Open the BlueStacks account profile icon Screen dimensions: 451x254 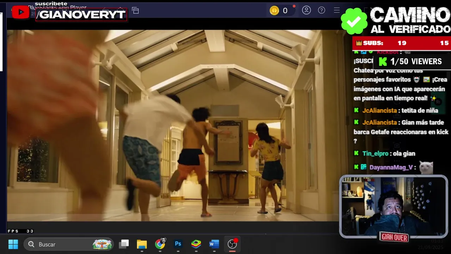point(307,10)
